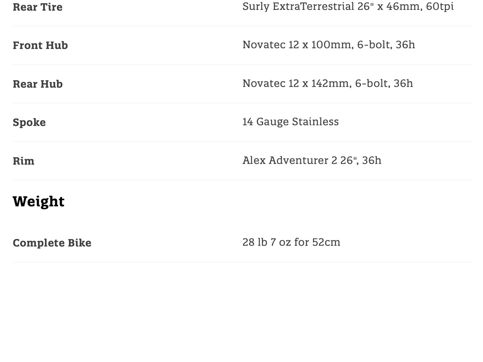Click "36h" in the Front Hub row

405,45
